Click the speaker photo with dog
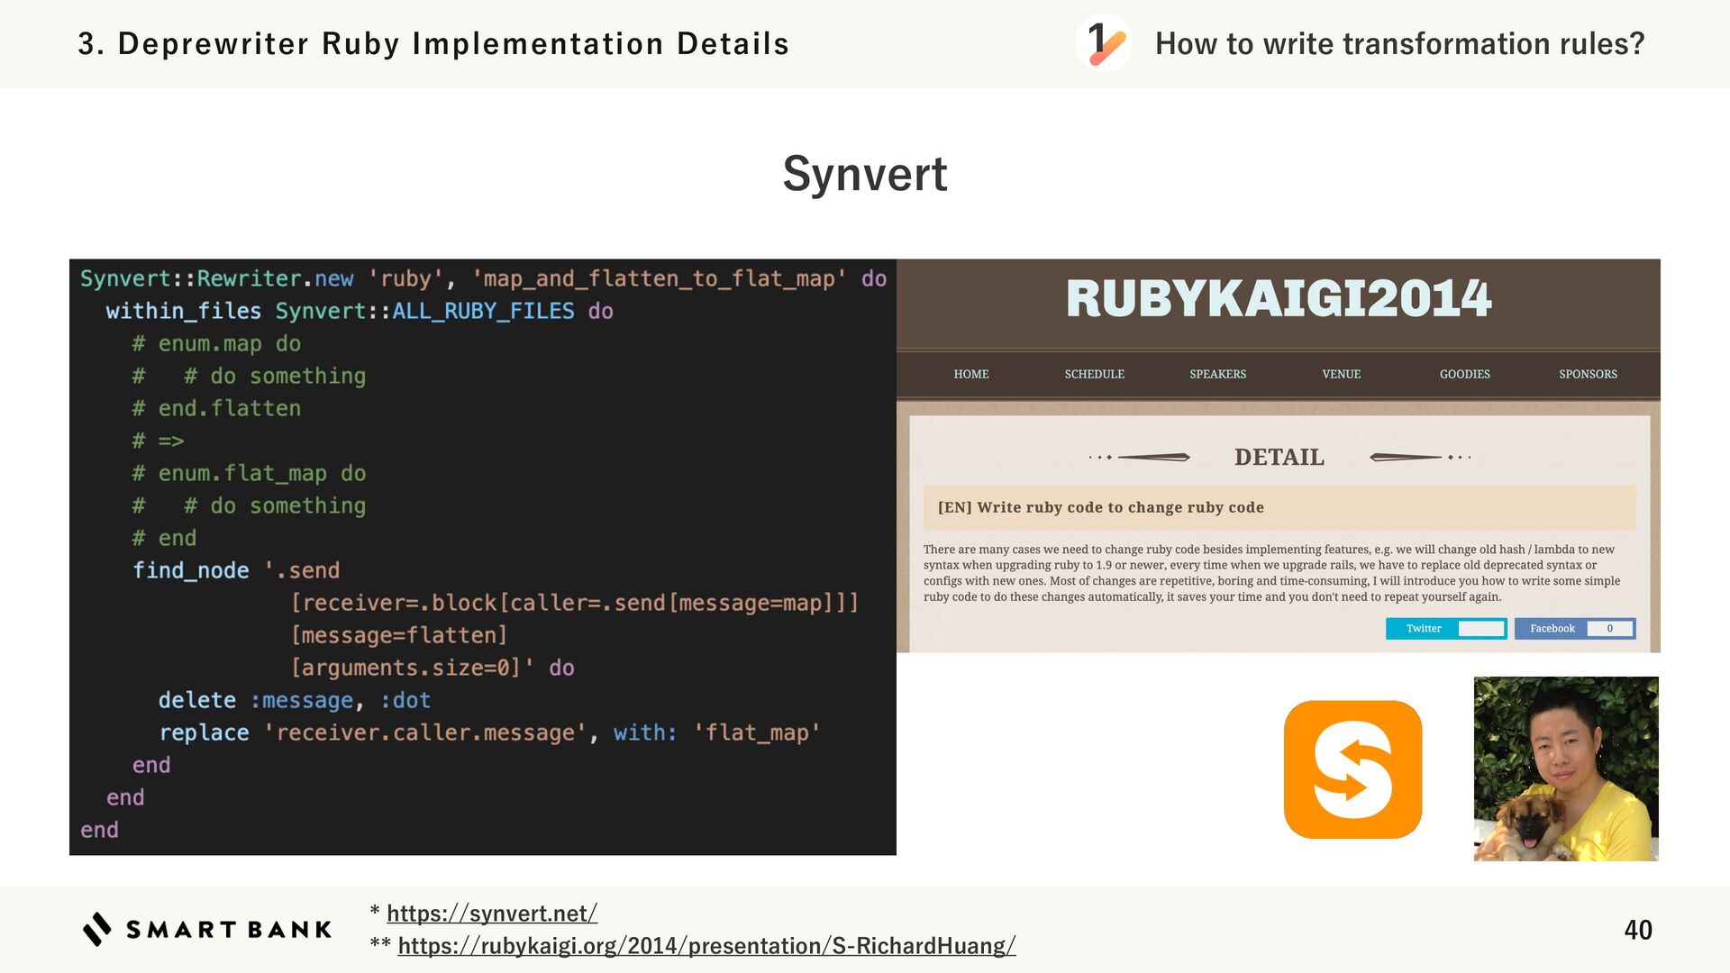 point(1565,768)
